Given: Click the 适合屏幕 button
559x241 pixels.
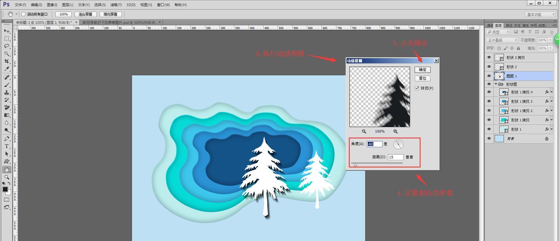Looking at the screenshot, I should click(86, 14).
